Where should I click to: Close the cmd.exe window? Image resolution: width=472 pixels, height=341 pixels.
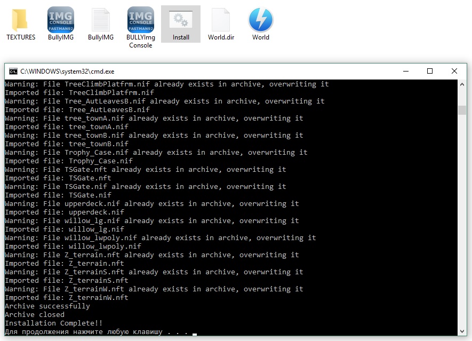pos(454,71)
